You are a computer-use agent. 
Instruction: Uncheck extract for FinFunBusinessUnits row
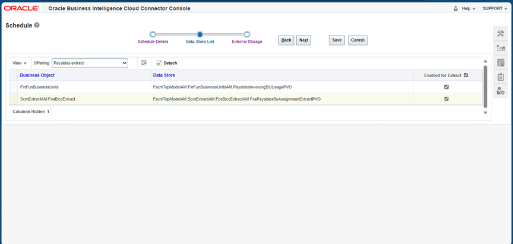tap(446, 87)
